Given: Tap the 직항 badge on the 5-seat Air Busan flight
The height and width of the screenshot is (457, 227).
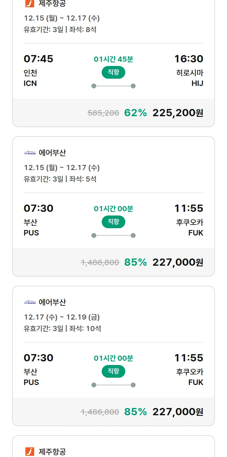Looking at the screenshot, I should pos(113,222).
